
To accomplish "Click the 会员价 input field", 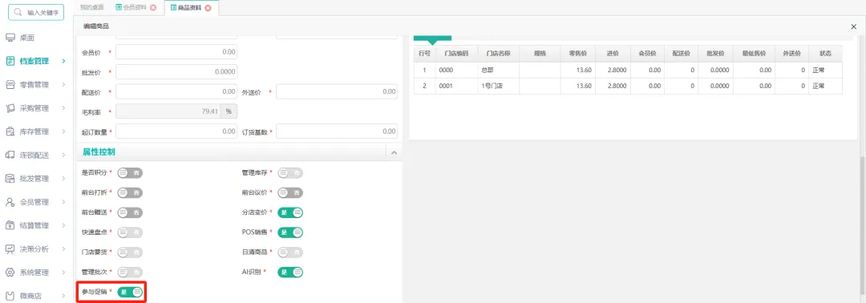I will (x=176, y=52).
